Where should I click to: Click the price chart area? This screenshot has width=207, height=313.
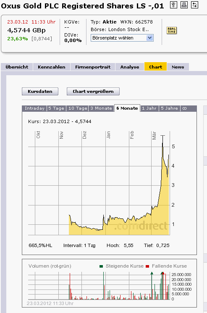pyautogui.click(x=99, y=183)
